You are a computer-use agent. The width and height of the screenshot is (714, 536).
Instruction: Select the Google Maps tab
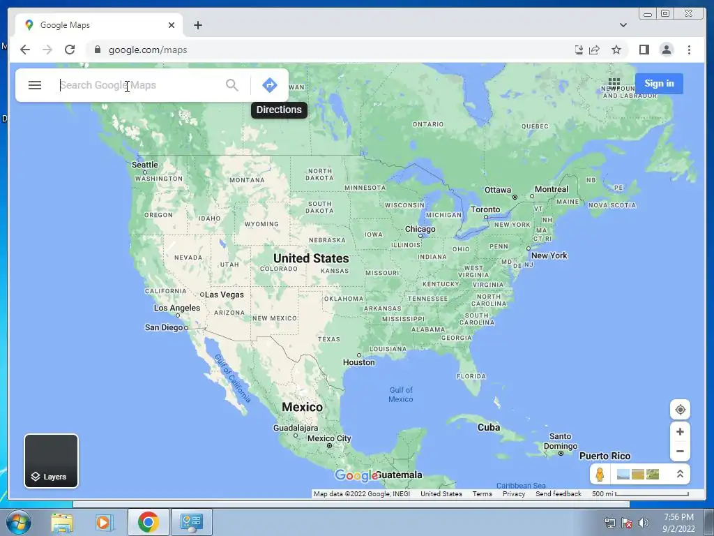tap(99, 25)
